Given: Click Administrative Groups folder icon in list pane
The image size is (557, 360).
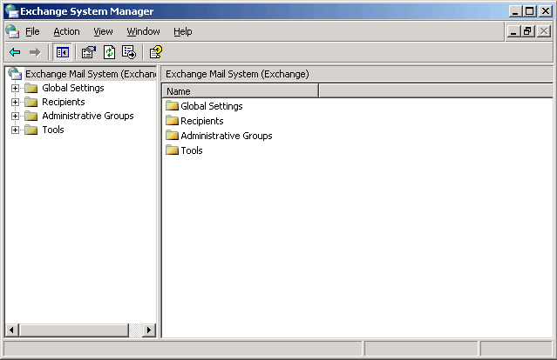Looking at the screenshot, I should point(172,136).
